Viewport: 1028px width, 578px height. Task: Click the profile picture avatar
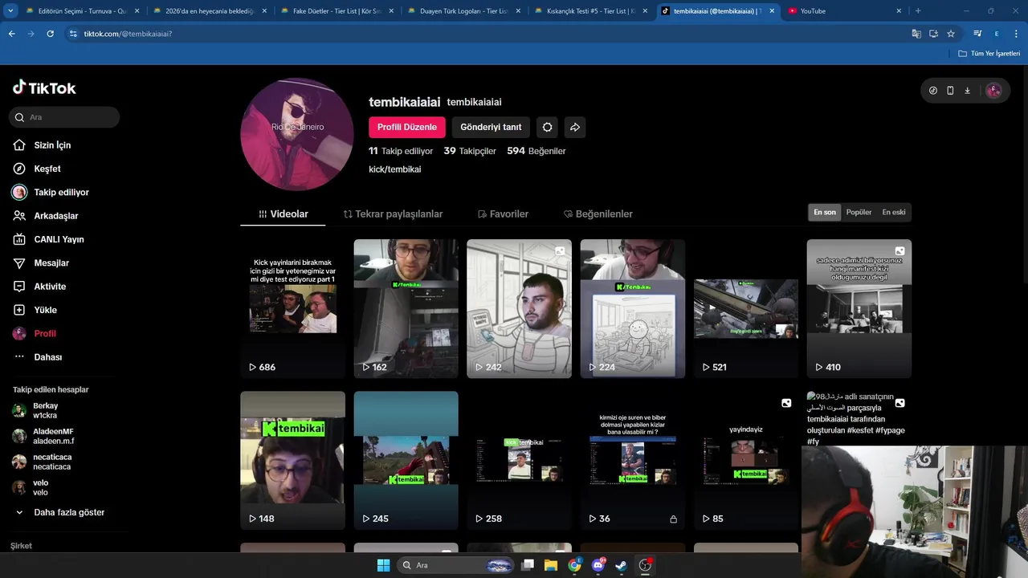click(x=297, y=134)
